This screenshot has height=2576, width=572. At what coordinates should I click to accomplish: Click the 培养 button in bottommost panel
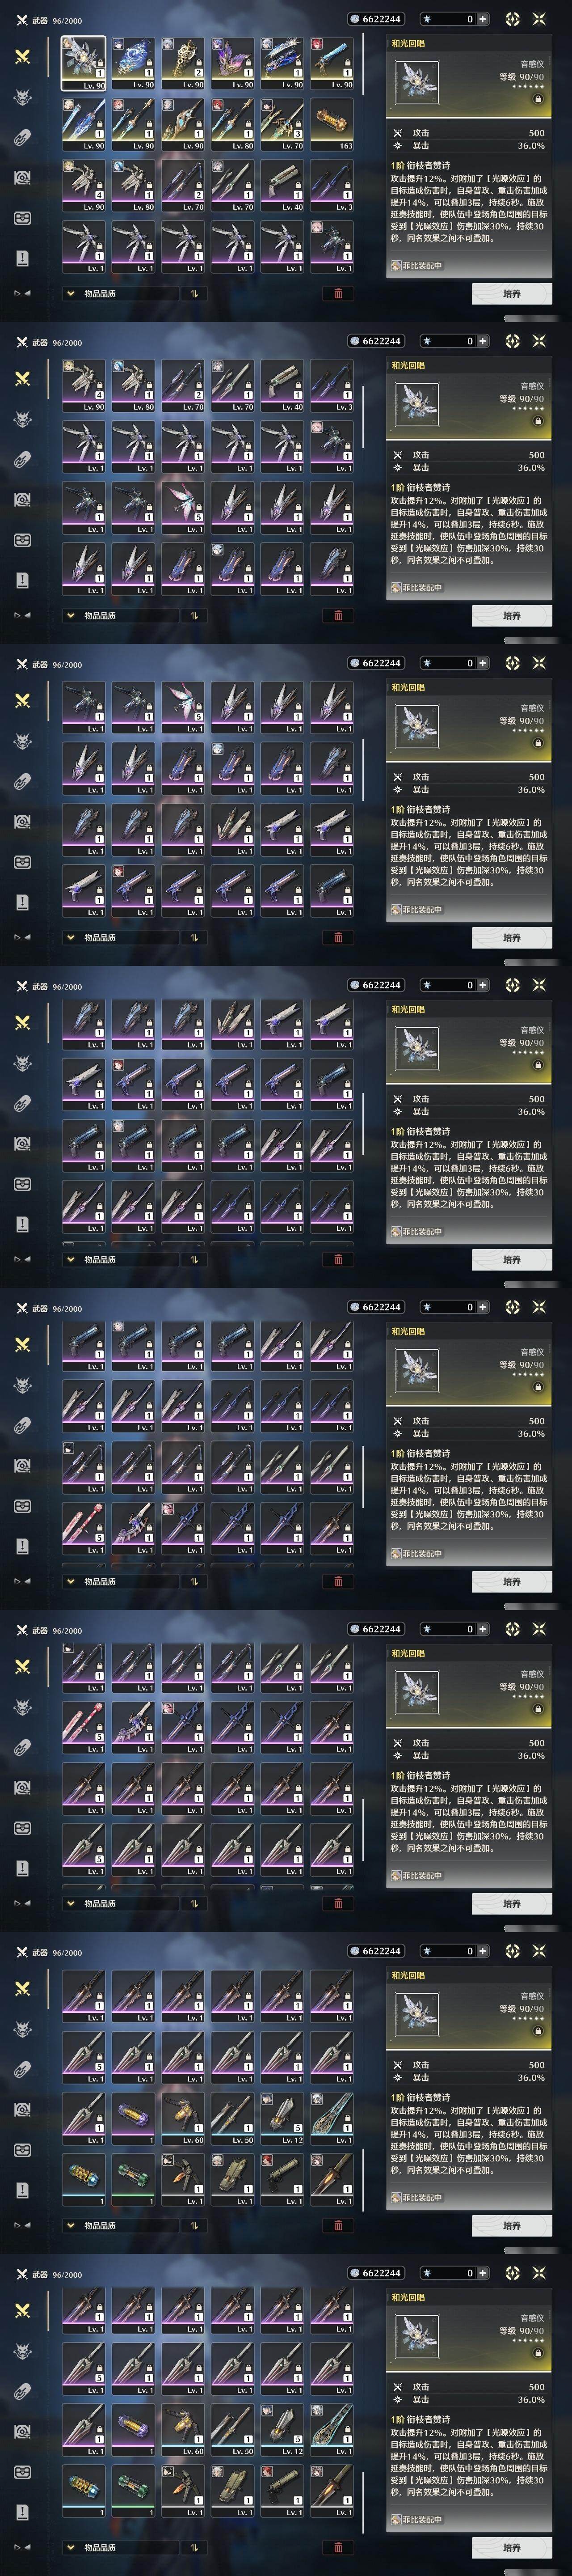511,2548
